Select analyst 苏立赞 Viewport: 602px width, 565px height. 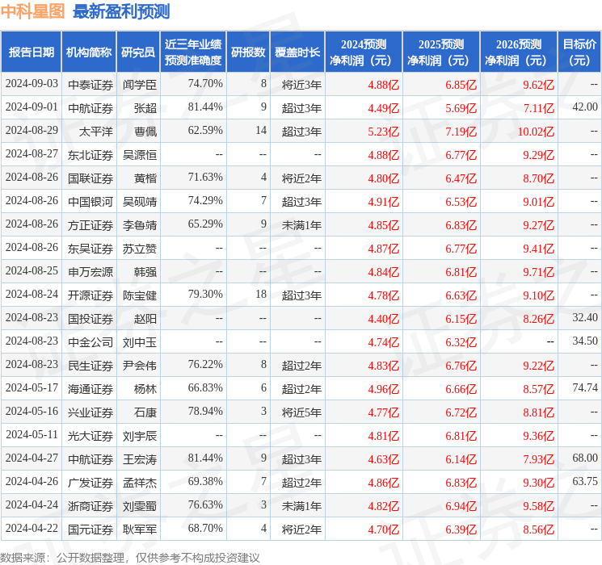click(x=140, y=248)
